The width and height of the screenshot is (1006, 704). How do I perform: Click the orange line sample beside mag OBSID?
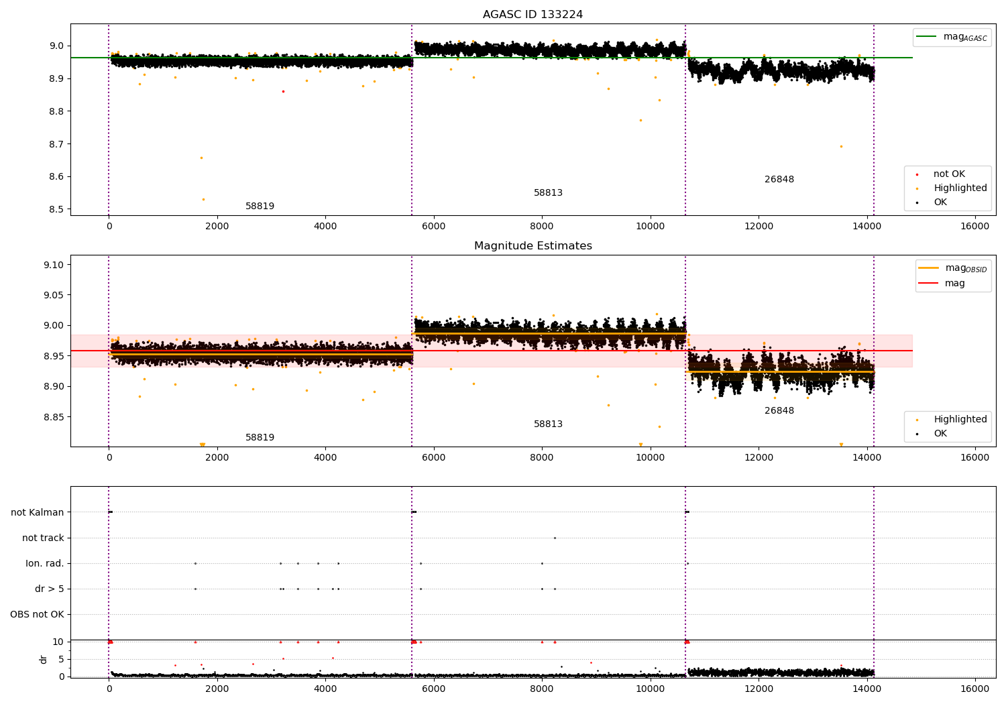(928, 268)
